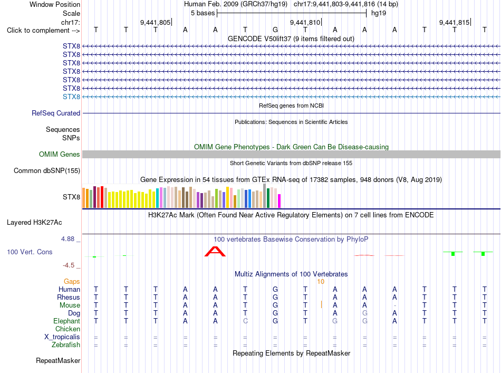
Task: Click the 9,441,810 ruler coordinate
Action: click(x=305, y=22)
